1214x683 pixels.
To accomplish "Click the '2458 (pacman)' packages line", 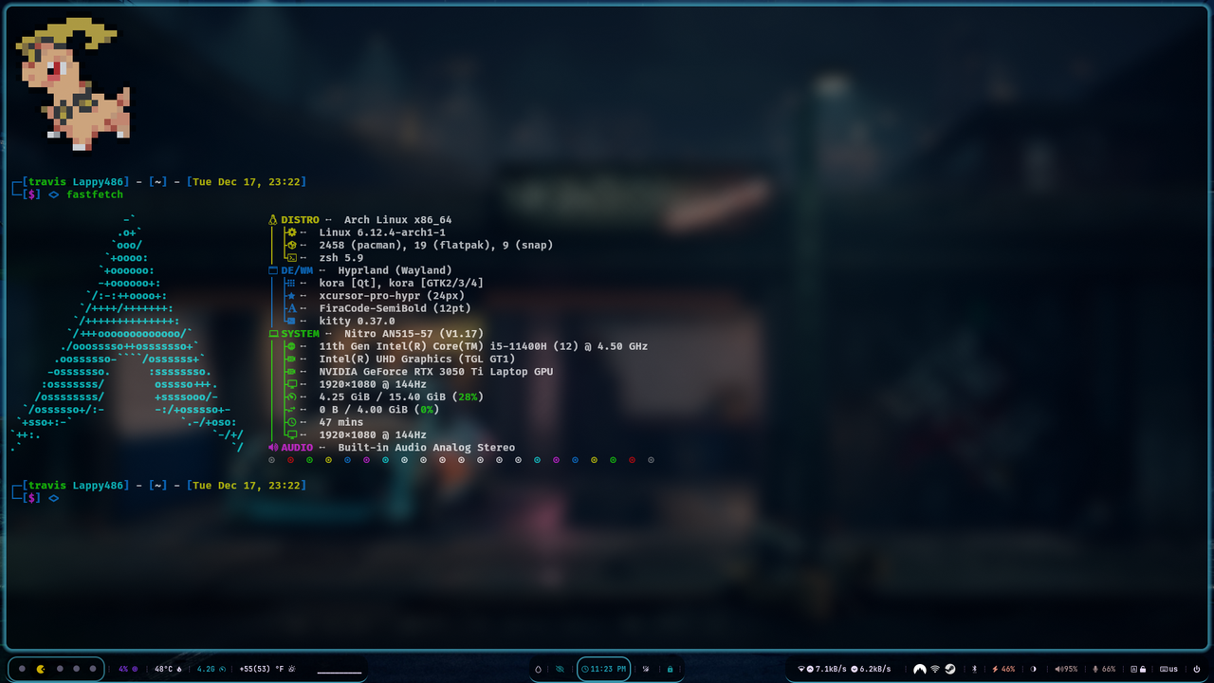I will pyautogui.click(x=436, y=245).
